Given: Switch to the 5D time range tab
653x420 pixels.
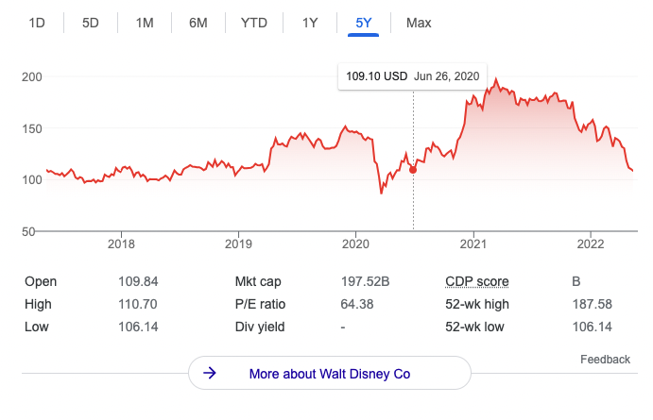Looking at the screenshot, I should point(91,23).
